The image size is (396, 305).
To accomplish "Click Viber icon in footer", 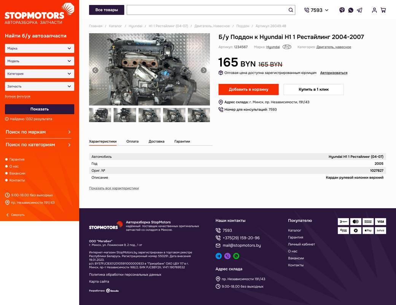I will tap(227, 256).
